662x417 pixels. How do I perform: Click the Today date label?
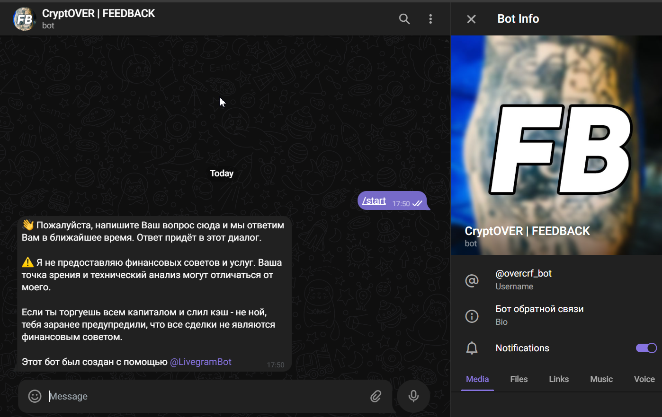click(x=222, y=174)
